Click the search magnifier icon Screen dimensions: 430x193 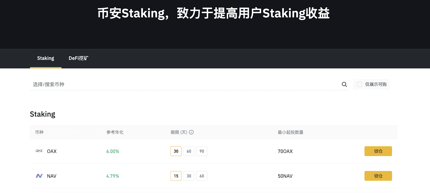pyautogui.click(x=344, y=84)
